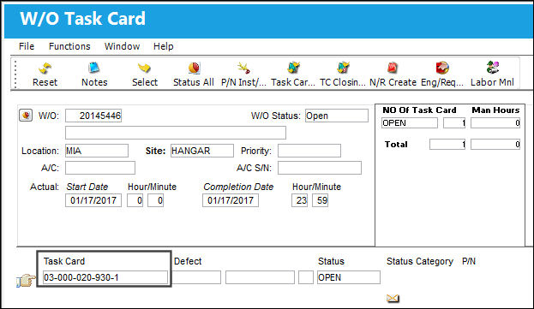Click the OPEN task card count field

pyautogui.click(x=454, y=122)
